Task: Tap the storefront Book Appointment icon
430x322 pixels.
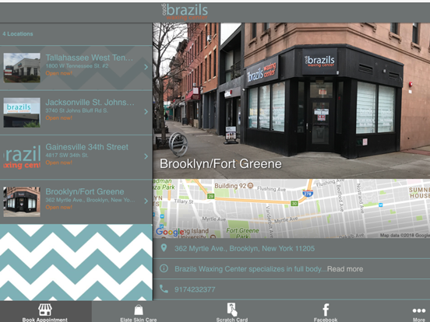Action: click(x=45, y=310)
